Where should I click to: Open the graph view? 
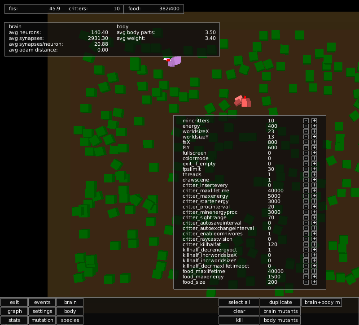click(x=14, y=311)
